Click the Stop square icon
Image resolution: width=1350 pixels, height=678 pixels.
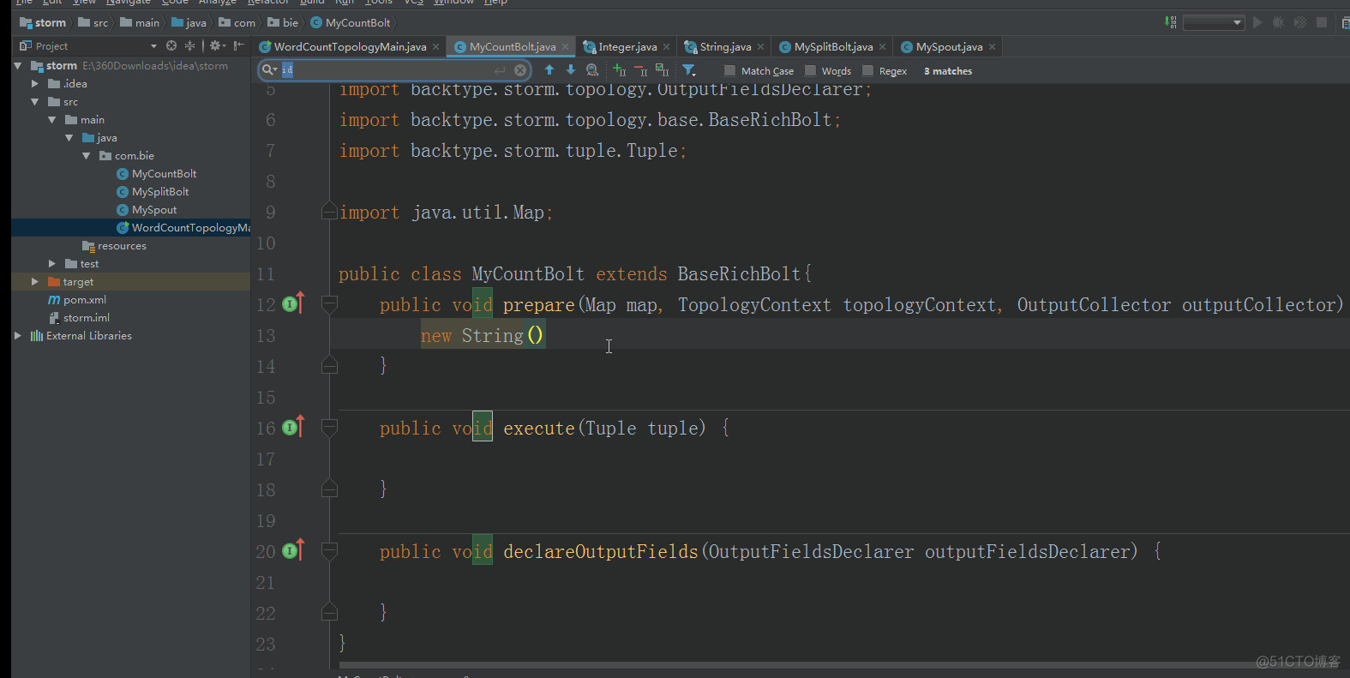pyautogui.click(x=1322, y=22)
